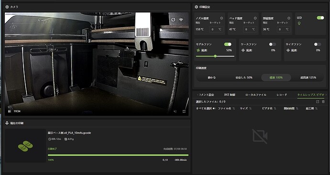Select the タイムラプス ビデオ tab
Image resolution: width=330 pixels, height=175 pixels.
pos(311,95)
